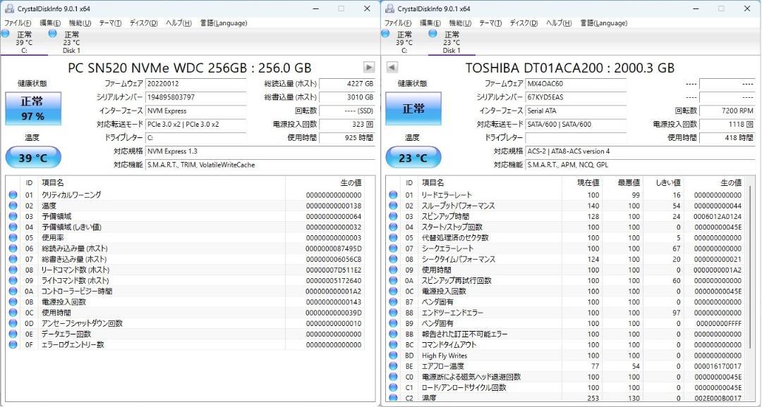This screenshot has height=407, width=762.
Task: Click status orb for High Fly Writes row
Action: tap(393, 355)
